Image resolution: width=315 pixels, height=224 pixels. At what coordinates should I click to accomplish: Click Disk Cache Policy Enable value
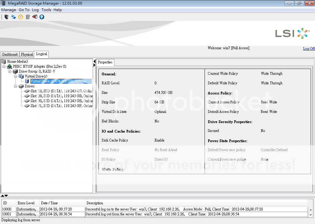(x=160, y=140)
